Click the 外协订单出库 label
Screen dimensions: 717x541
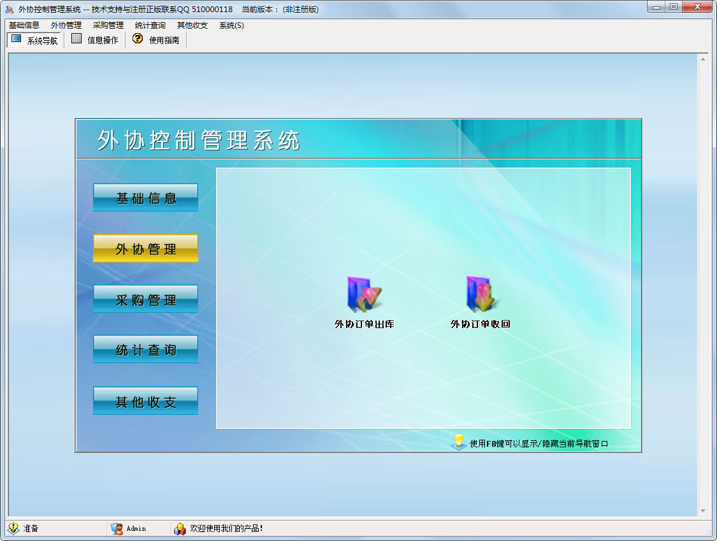click(x=364, y=324)
